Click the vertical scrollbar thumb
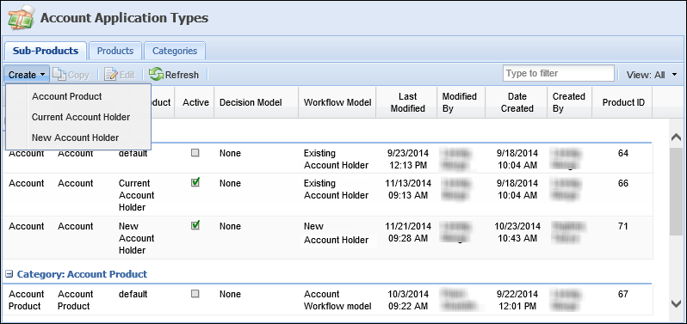The height and width of the screenshot is (324, 687). coord(676,192)
